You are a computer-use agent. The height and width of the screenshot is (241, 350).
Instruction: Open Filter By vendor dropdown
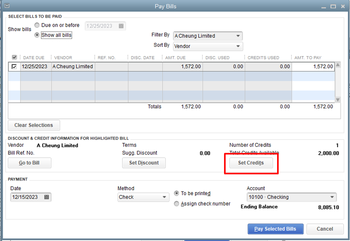[208, 36]
